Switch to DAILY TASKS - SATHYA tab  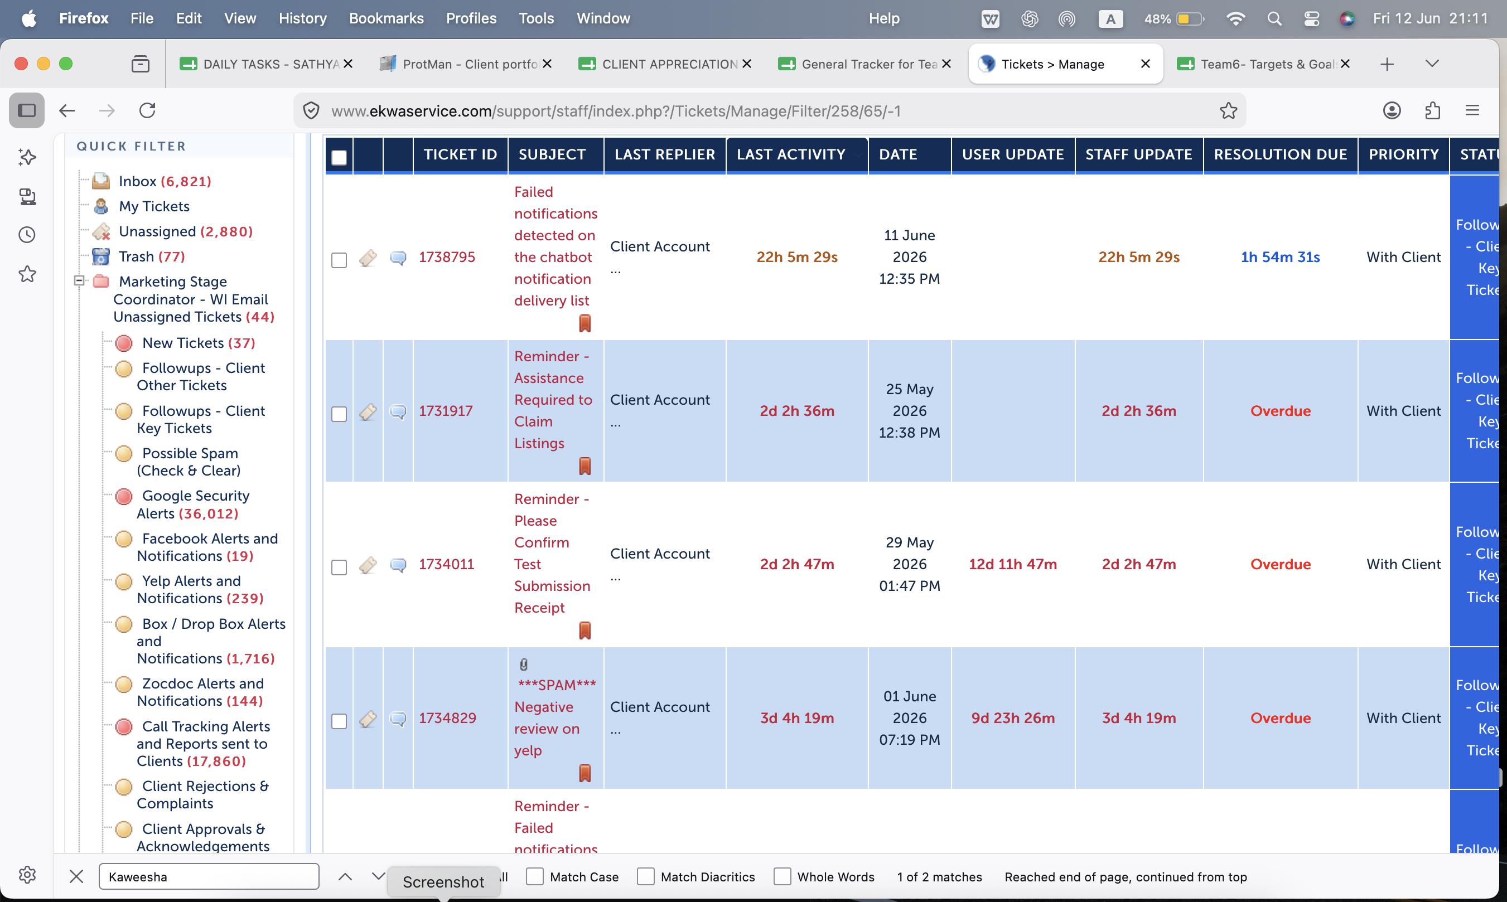pos(265,64)
